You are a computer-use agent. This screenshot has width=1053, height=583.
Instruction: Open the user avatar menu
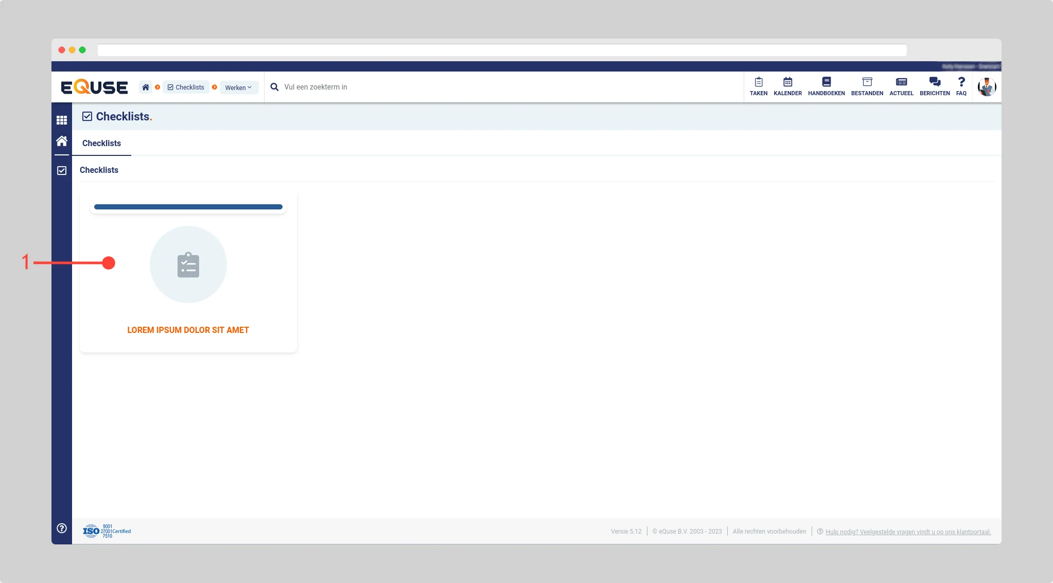987,87
